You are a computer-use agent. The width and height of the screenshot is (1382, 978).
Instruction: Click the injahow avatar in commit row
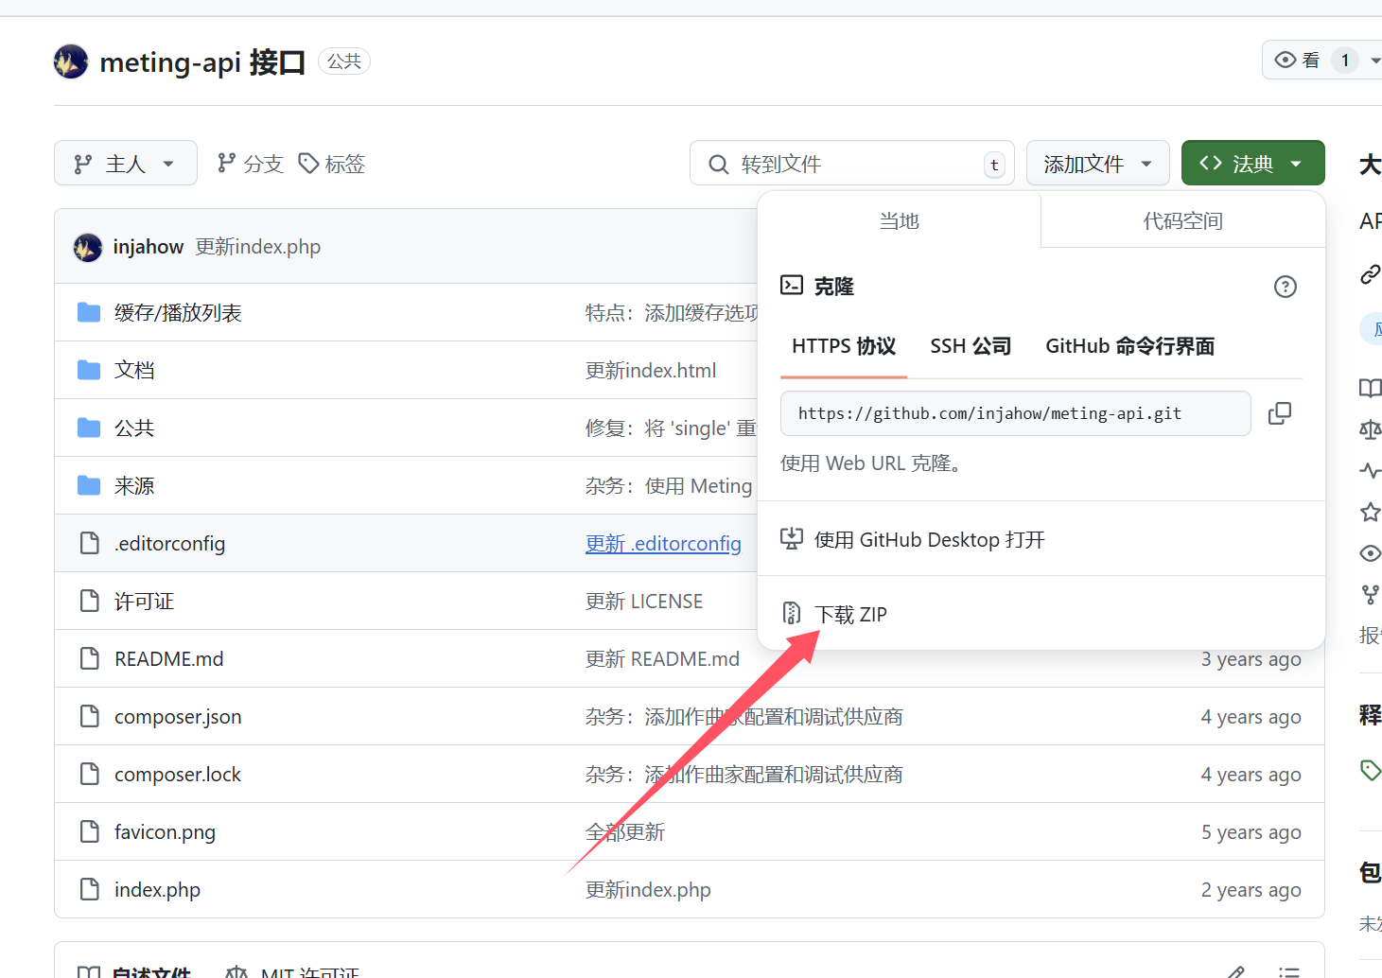point(88,247)
